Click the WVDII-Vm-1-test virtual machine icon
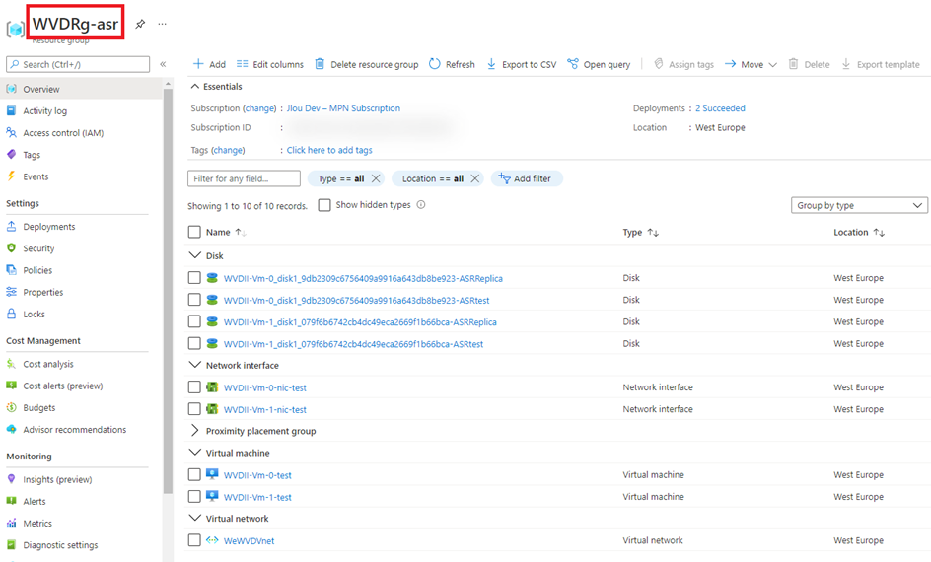 (x=212, y=496)
